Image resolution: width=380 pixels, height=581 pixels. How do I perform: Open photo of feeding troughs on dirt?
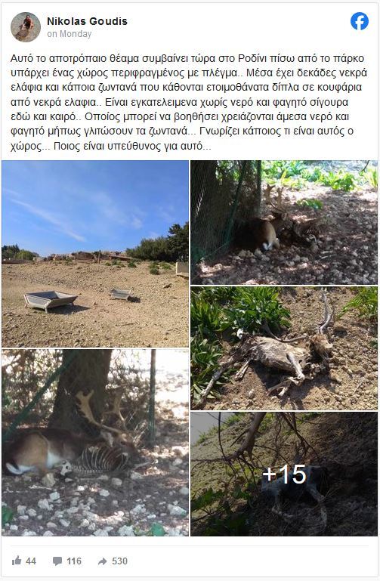click(95, 254)
